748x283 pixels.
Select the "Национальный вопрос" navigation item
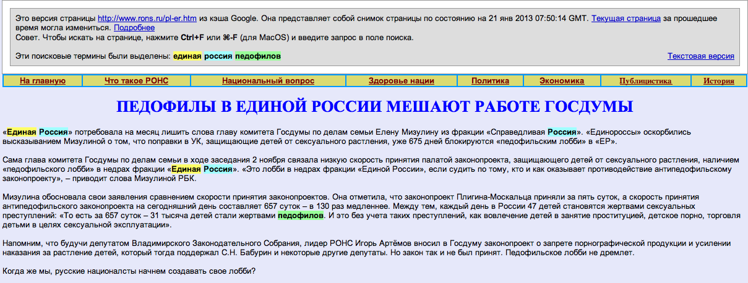268,81
